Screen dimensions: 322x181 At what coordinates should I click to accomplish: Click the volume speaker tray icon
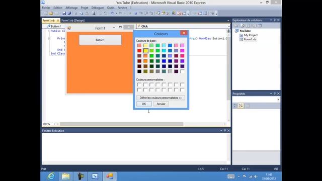(x=256, y=176)
